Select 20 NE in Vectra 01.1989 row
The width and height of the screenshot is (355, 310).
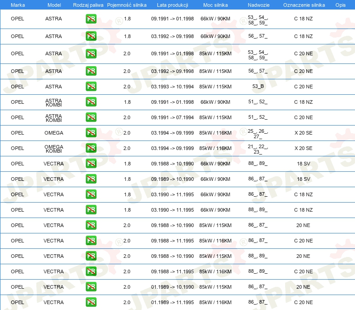(303, 287)
